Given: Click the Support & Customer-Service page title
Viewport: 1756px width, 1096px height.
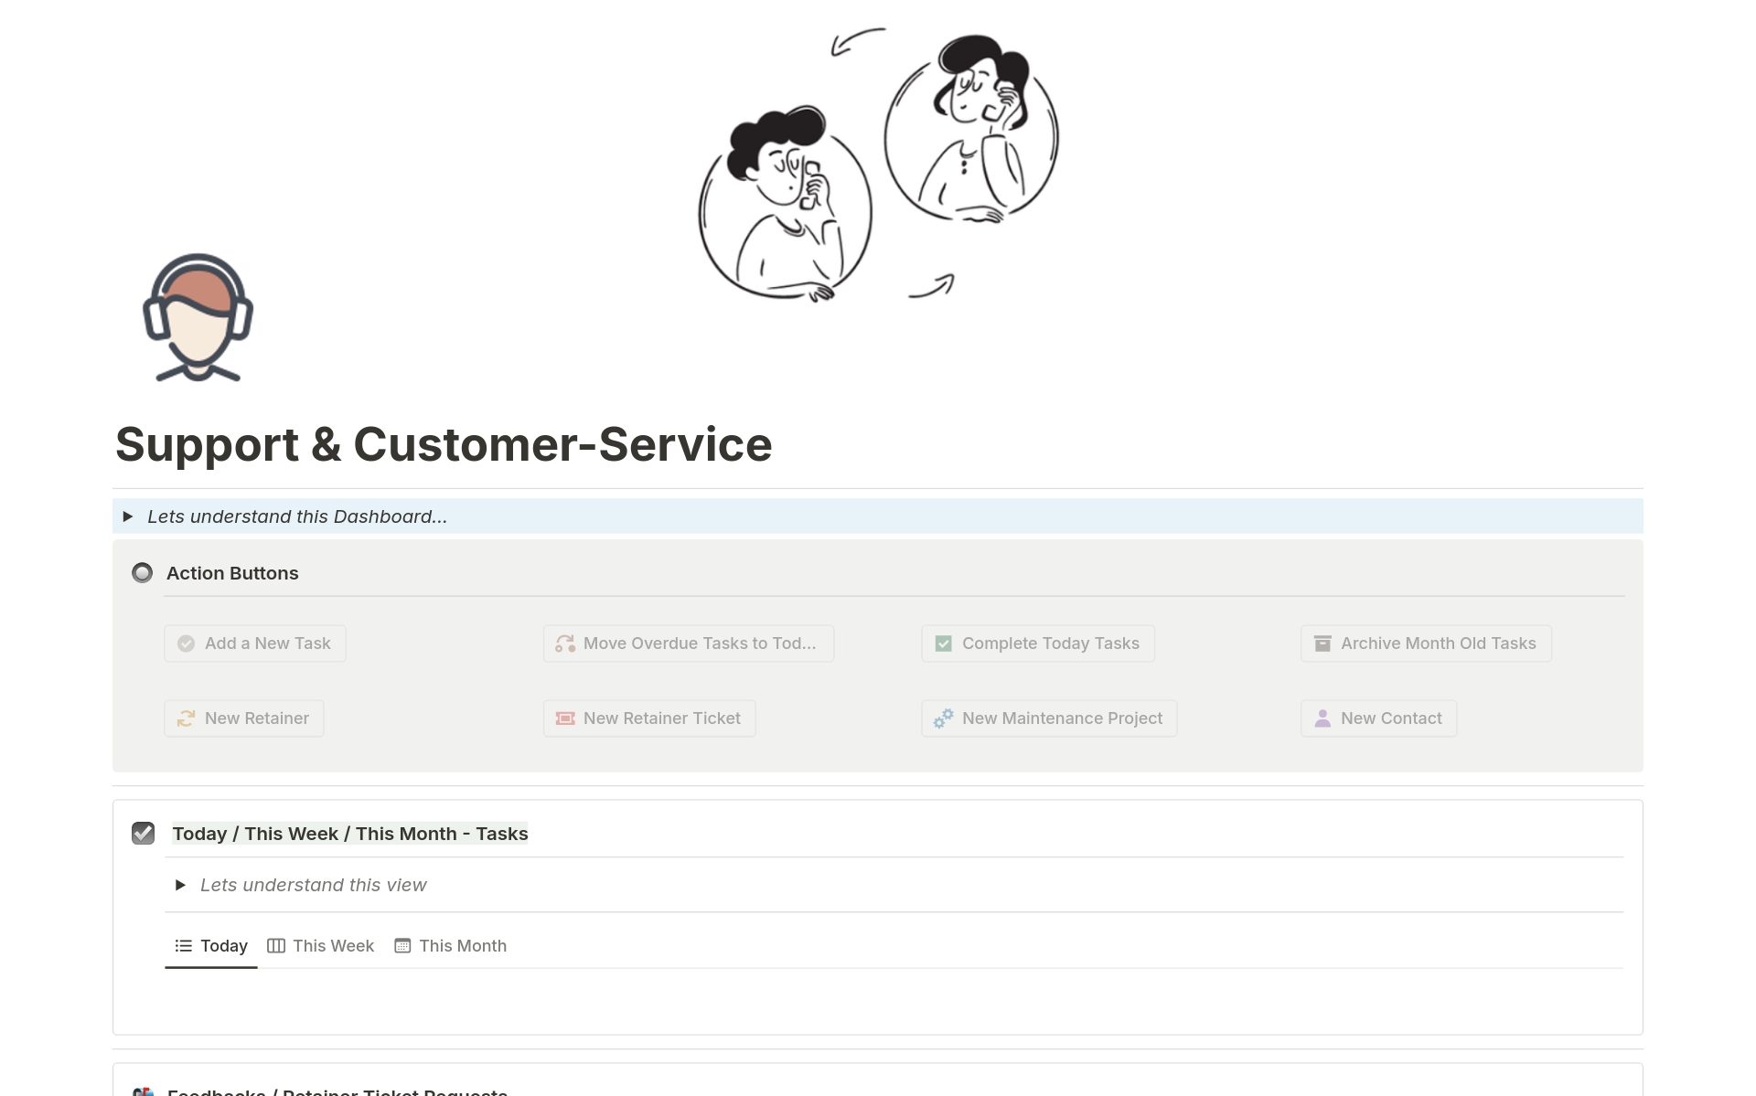Looking at the screenshot, I should [444, 444].
